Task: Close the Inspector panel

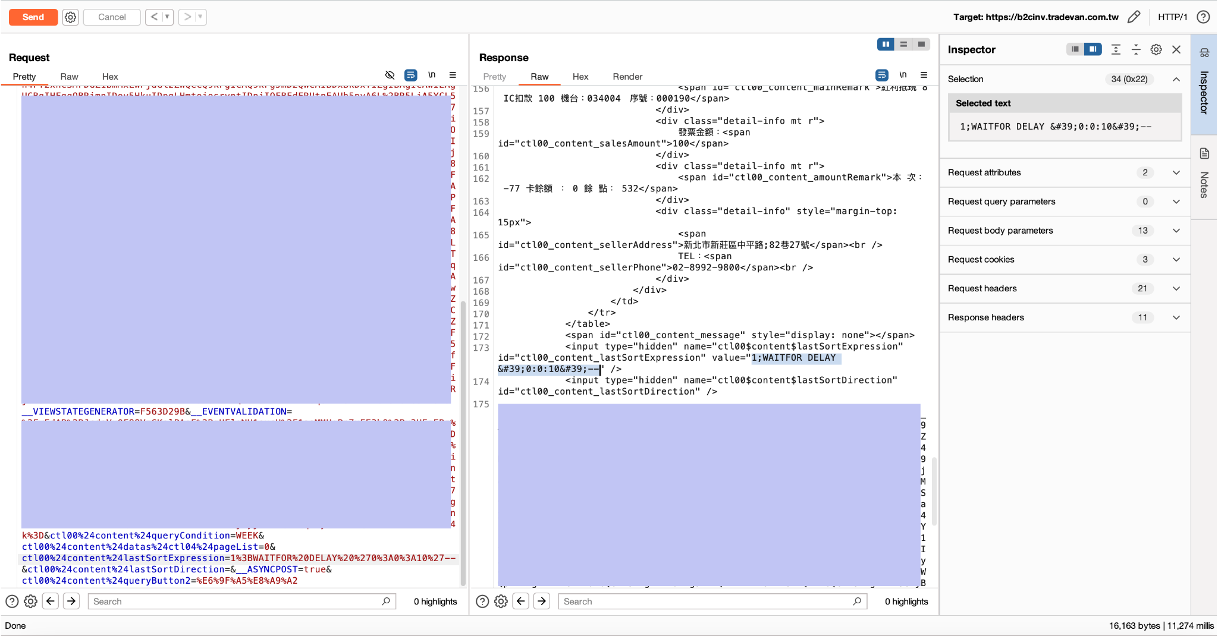Action: (x=1176, y=49)
